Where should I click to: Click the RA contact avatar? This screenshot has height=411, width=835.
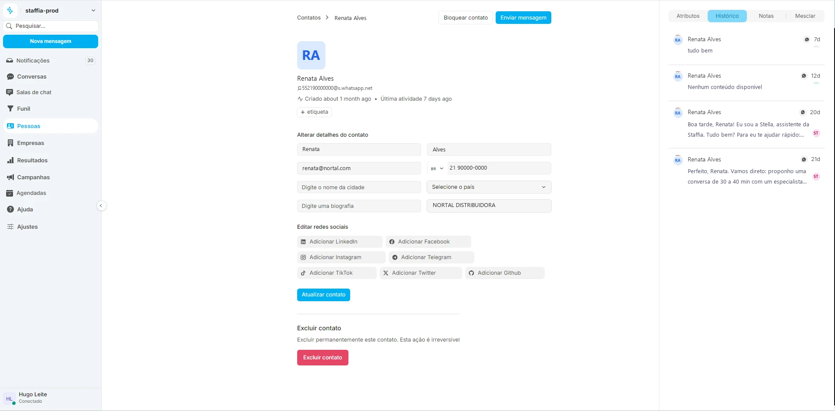(x=311, y=55)
